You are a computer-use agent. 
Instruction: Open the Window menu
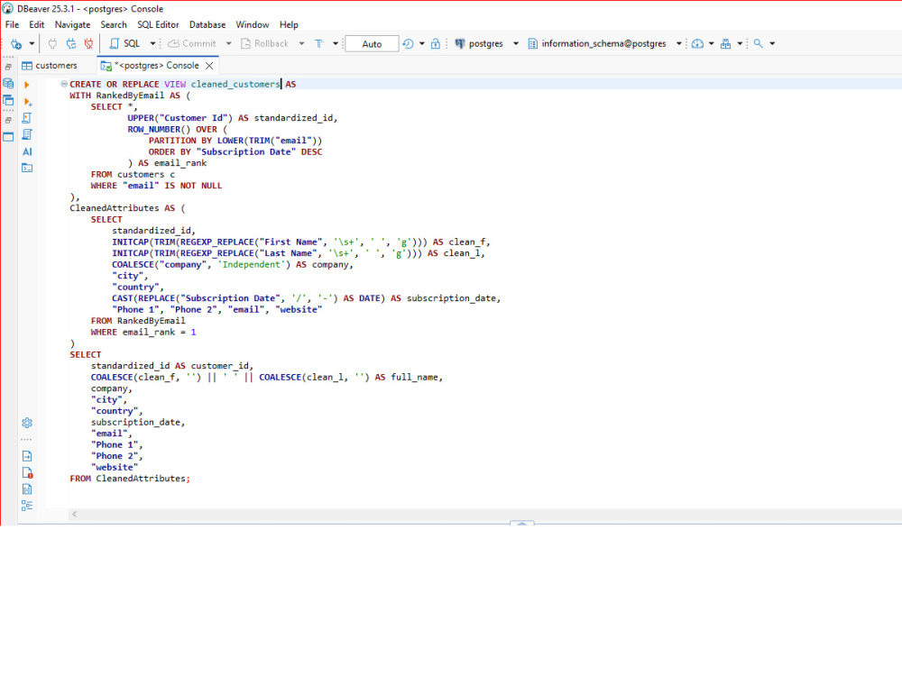[x=253, y=24]
